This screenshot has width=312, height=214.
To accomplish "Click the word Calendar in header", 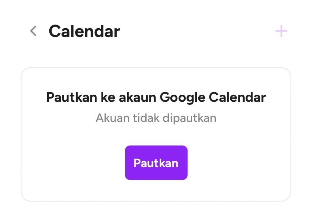I will [x=84, y=31].
